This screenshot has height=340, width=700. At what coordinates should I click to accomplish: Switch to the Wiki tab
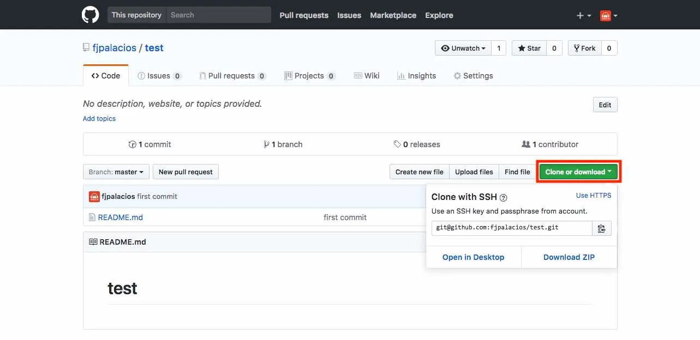[x=367, y=76]
